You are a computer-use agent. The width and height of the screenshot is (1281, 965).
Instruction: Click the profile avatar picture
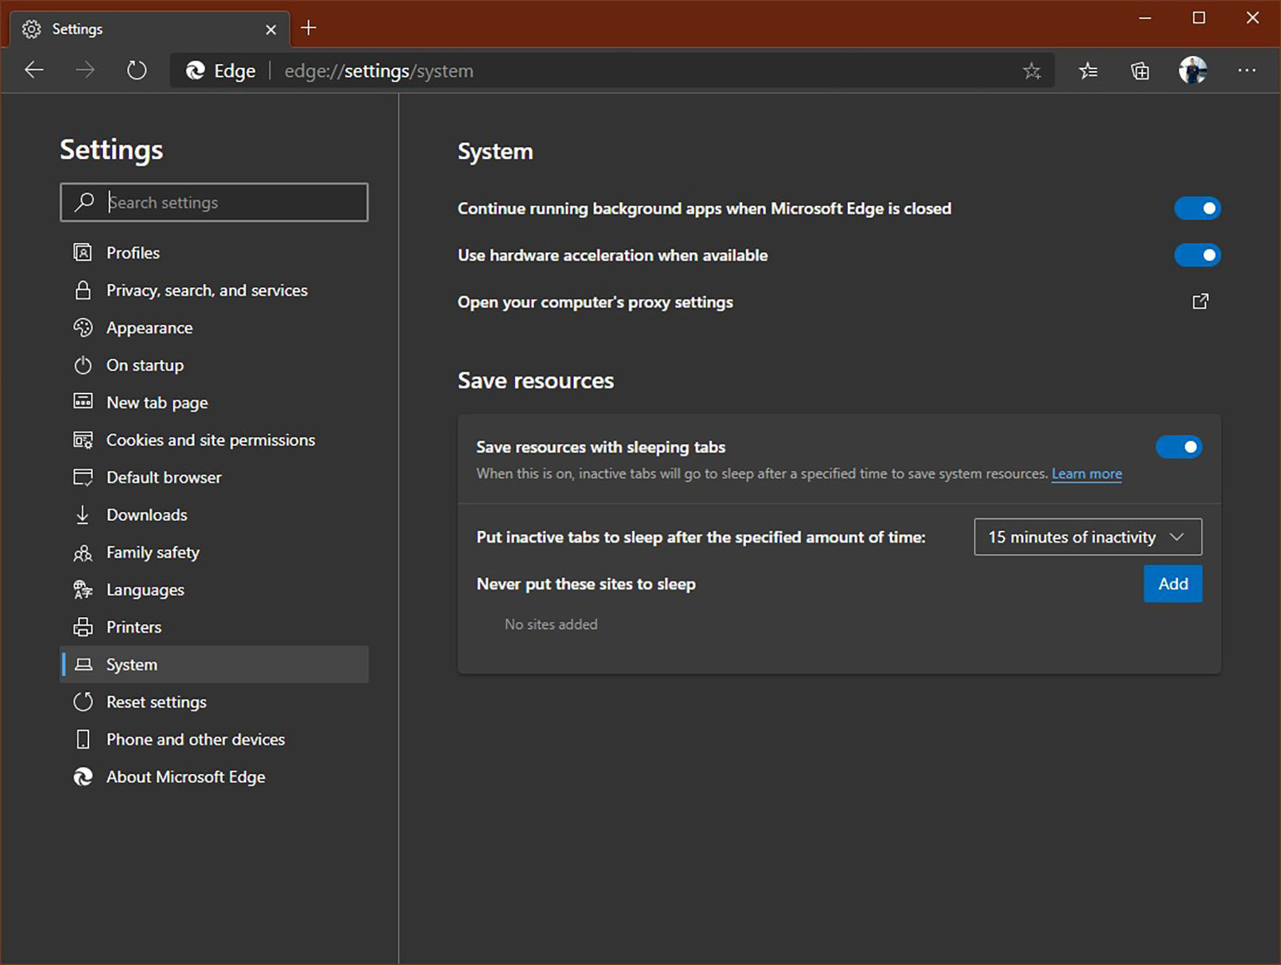[1192, 70]
